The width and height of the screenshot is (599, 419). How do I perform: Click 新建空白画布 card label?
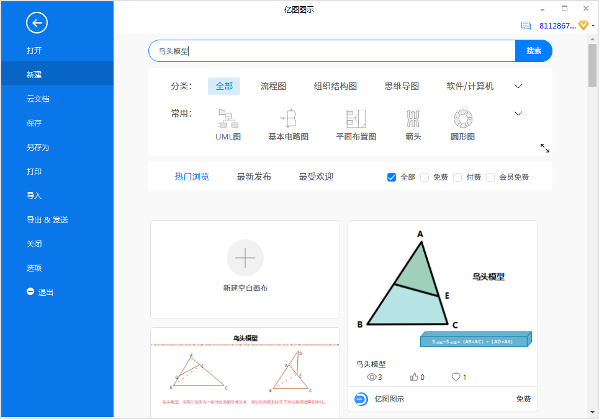245,288
